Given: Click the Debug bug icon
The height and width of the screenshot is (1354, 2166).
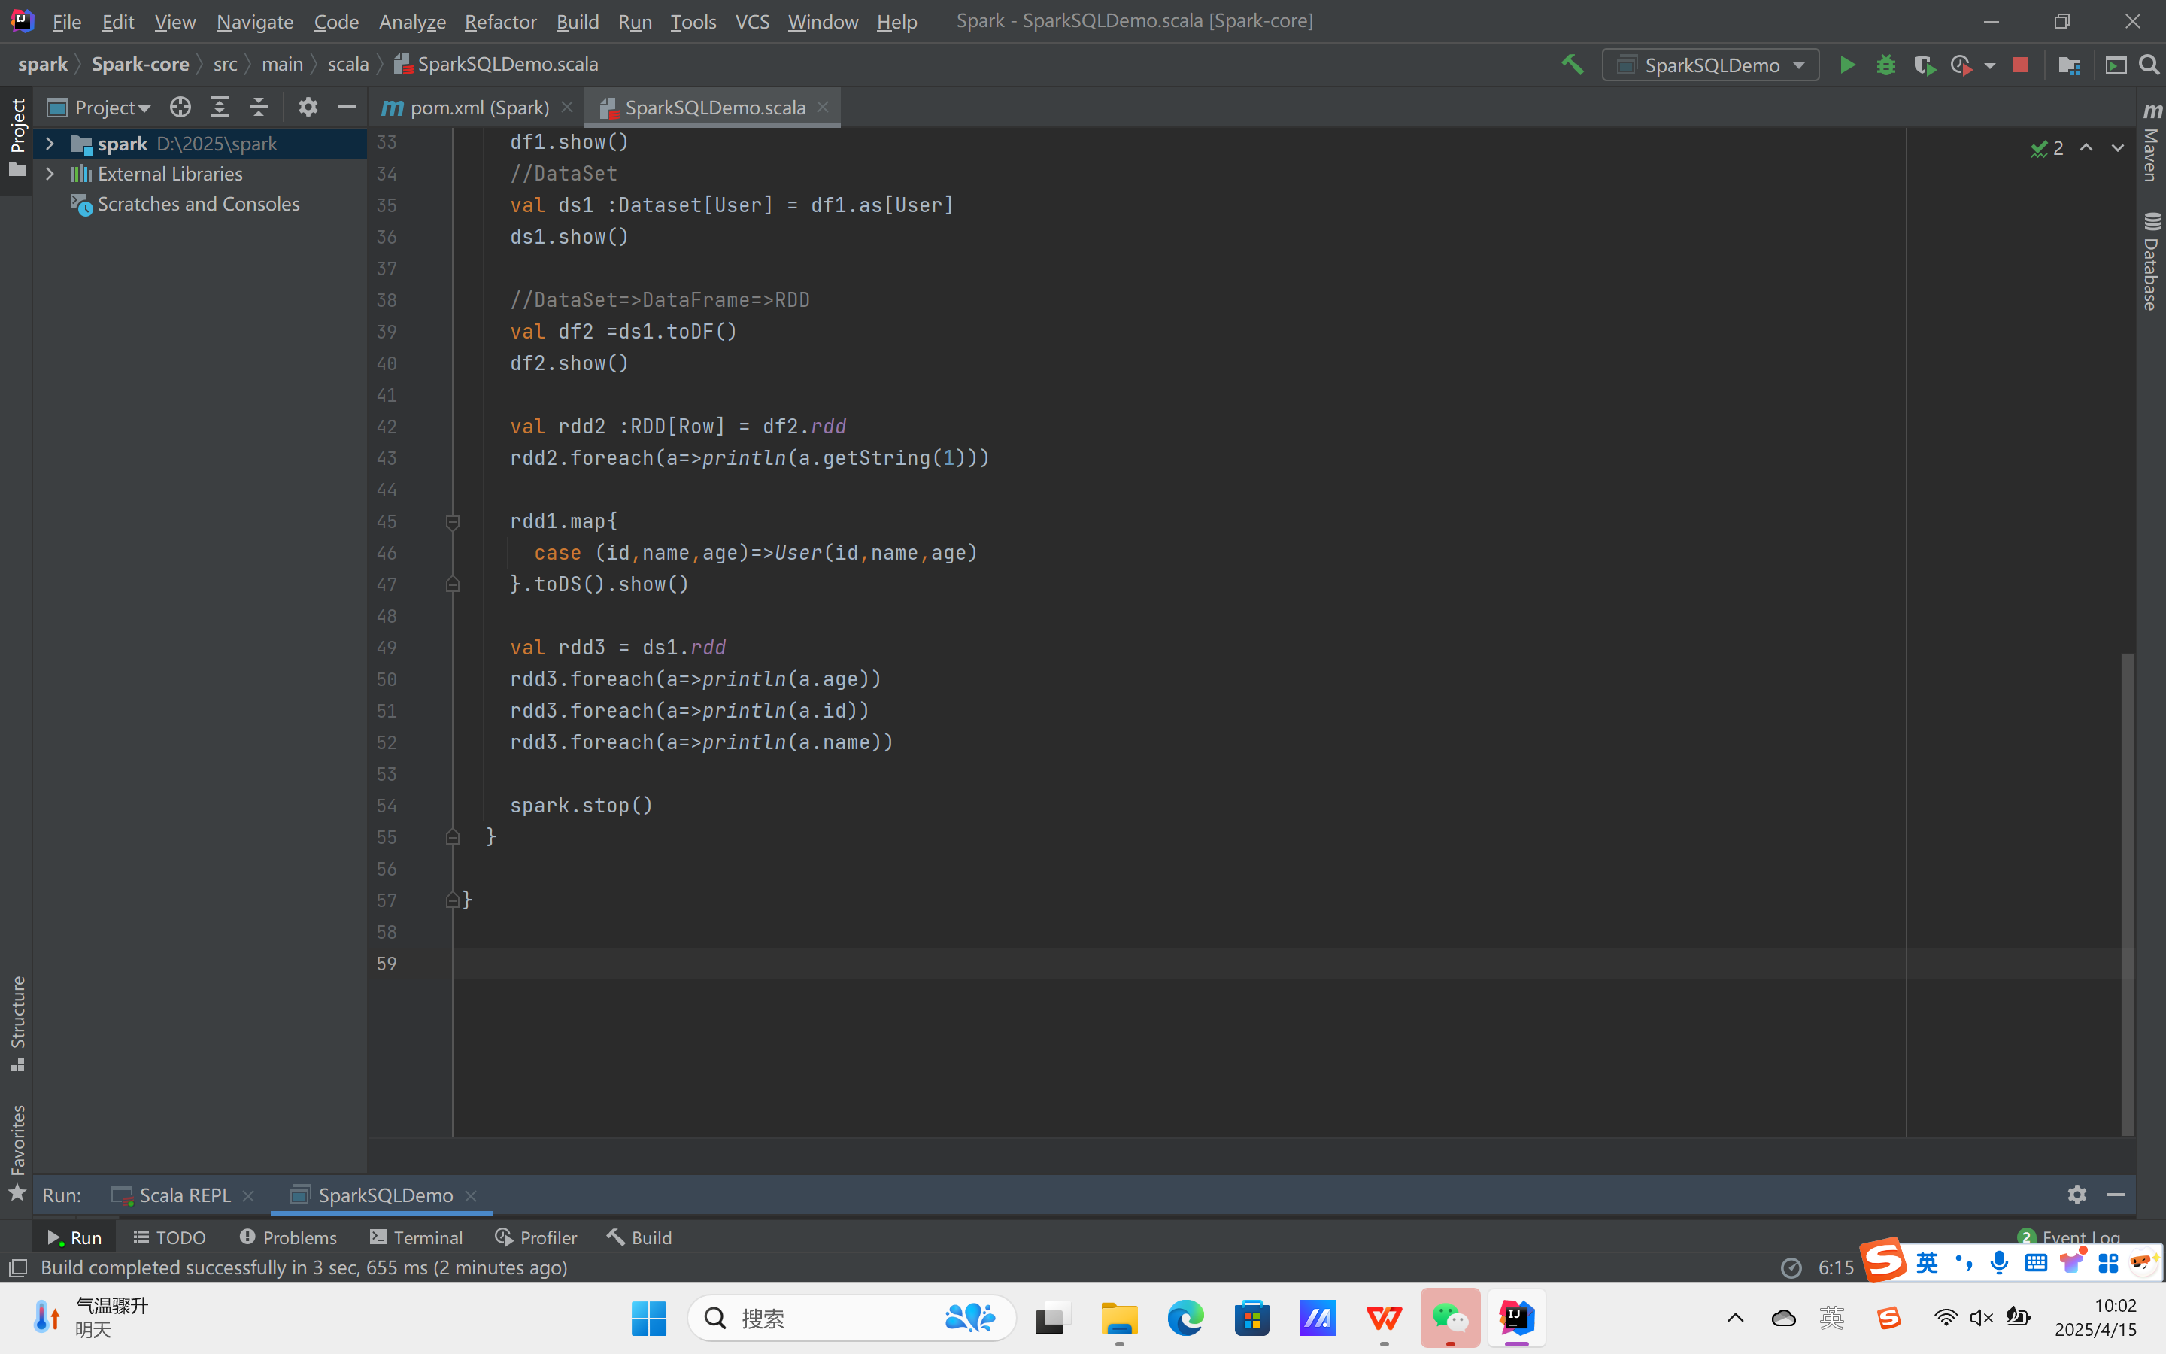Looking at the screenshot, I should click(x=1885, y=65).
